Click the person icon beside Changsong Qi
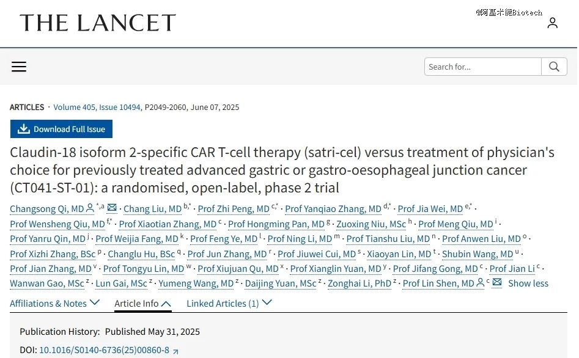The height and width of the screenshot is (358, 579). (90, 208)
